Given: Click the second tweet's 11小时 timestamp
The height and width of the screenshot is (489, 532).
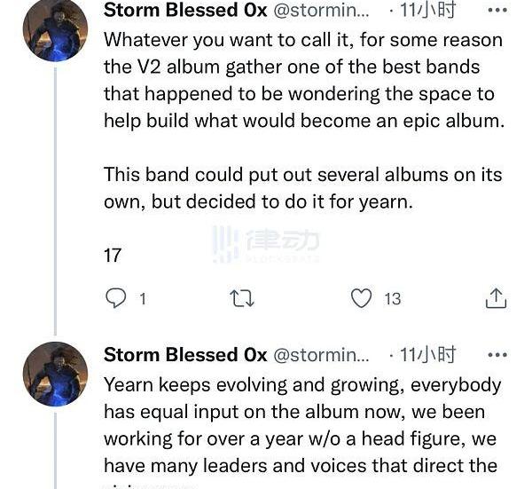Looking at the screenshot, I should tap(427, 355).
